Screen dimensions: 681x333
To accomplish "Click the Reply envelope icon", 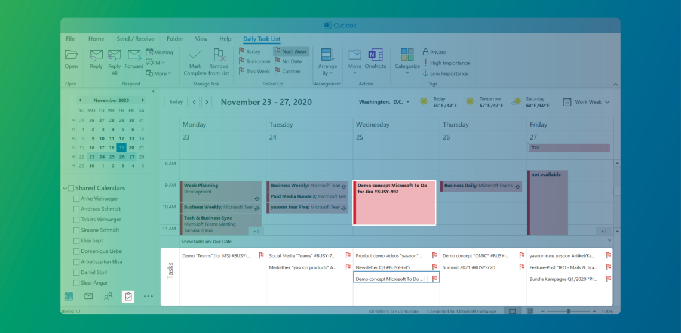I will (x=96, y=55).
